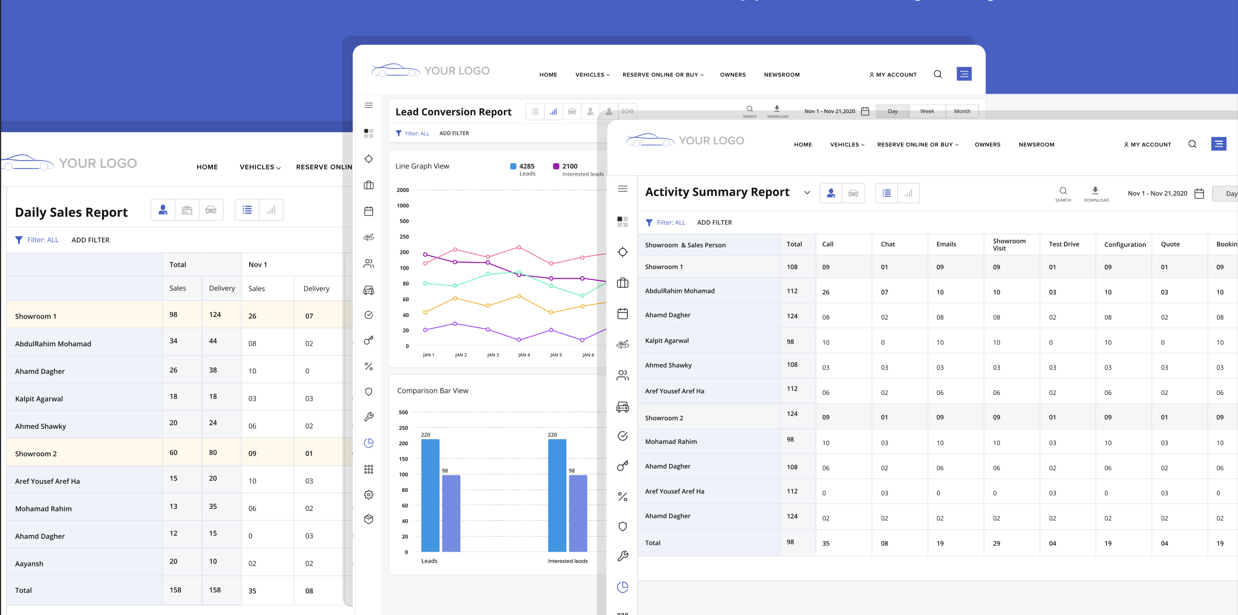This screenshot has width=1238, height=615.
Task: Open the calendar icon in the left sidebar
Action: coord(369,211)
